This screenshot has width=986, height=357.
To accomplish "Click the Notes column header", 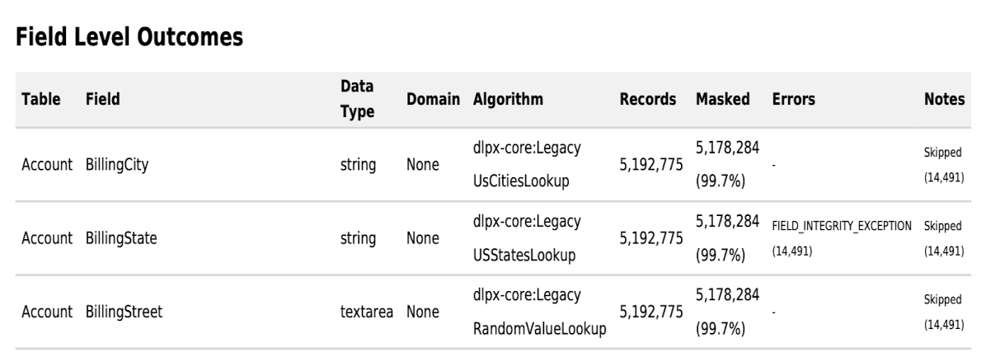I will point(945,100).
